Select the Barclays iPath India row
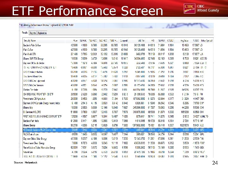228x171 pixels. click(118, 121)
